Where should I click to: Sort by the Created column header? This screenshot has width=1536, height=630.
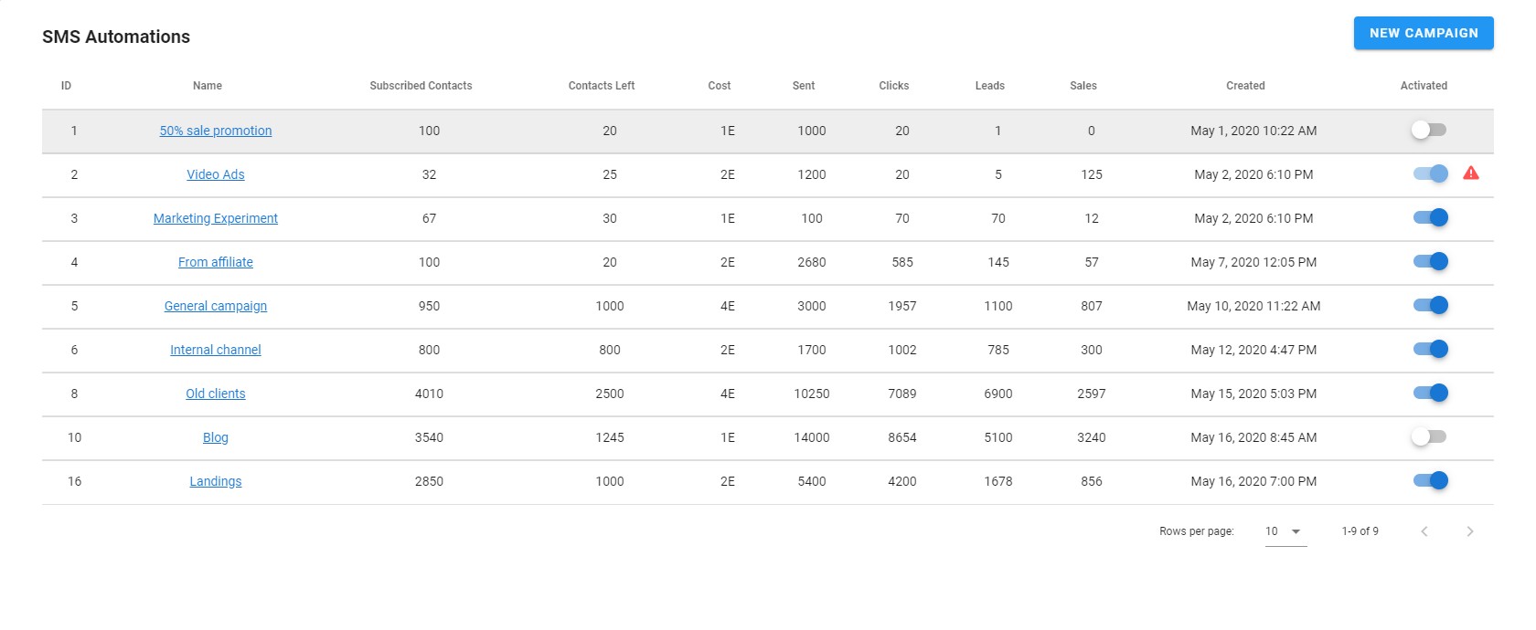pos(1245,86)
